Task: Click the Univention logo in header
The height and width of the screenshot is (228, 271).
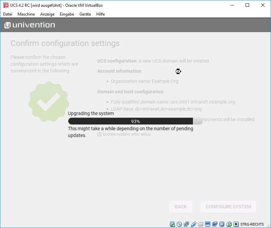Action: pyautogui.click(x=29, y=25)
